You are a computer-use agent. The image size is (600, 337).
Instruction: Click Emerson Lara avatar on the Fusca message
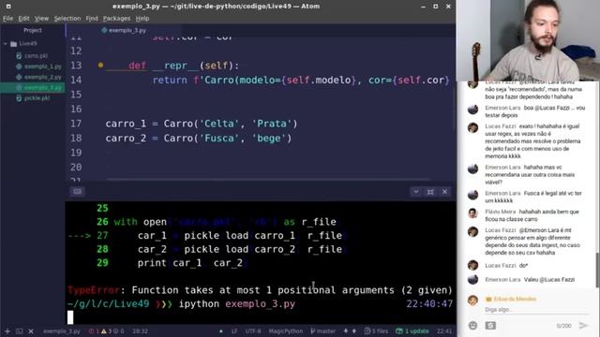click(x=472, y=195)
